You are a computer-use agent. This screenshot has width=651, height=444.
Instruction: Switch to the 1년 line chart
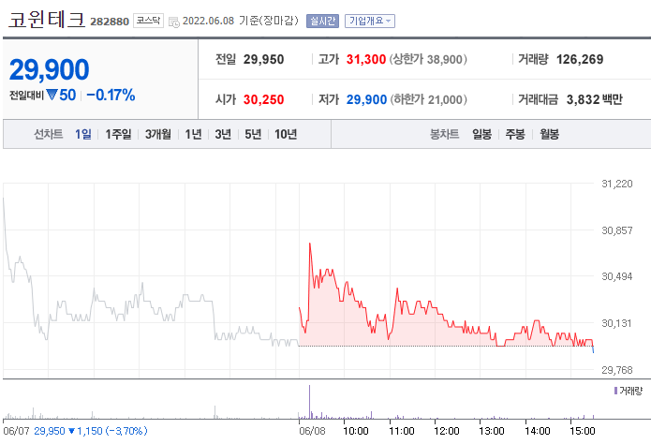[x=193, y=134]
